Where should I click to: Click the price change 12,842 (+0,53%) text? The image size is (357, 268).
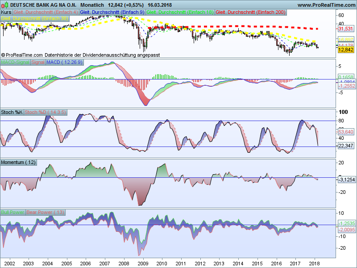(126, 5)
